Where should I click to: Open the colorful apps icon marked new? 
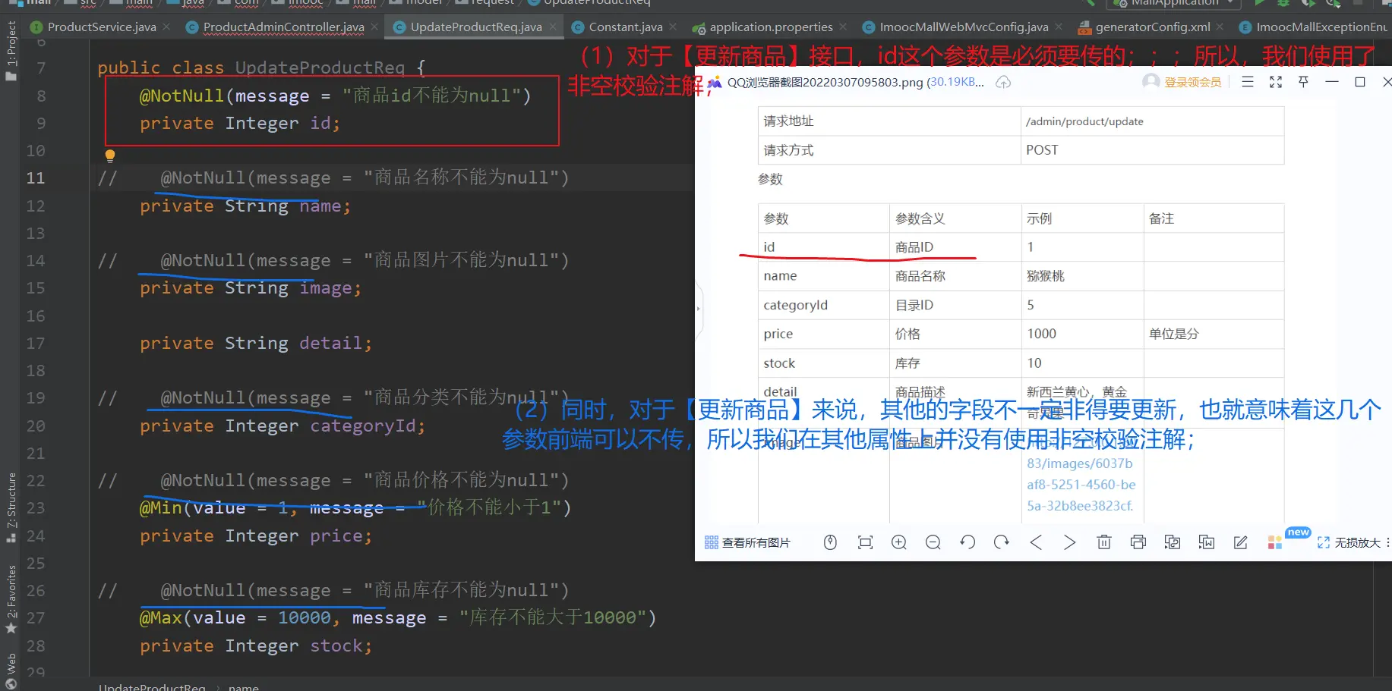coord(1275,542)
